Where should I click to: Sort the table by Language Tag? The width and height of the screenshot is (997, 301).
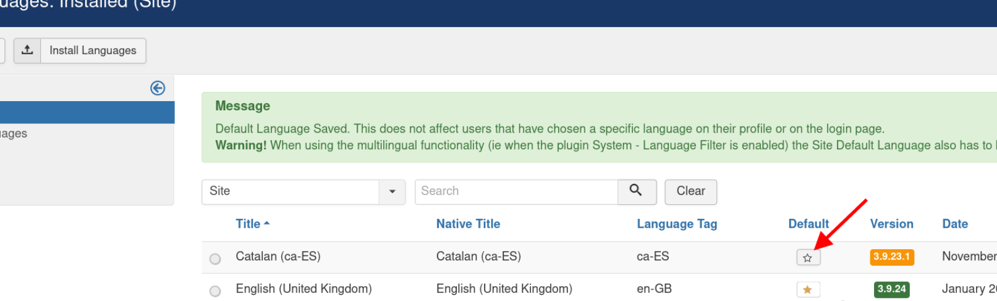[677, 224]
